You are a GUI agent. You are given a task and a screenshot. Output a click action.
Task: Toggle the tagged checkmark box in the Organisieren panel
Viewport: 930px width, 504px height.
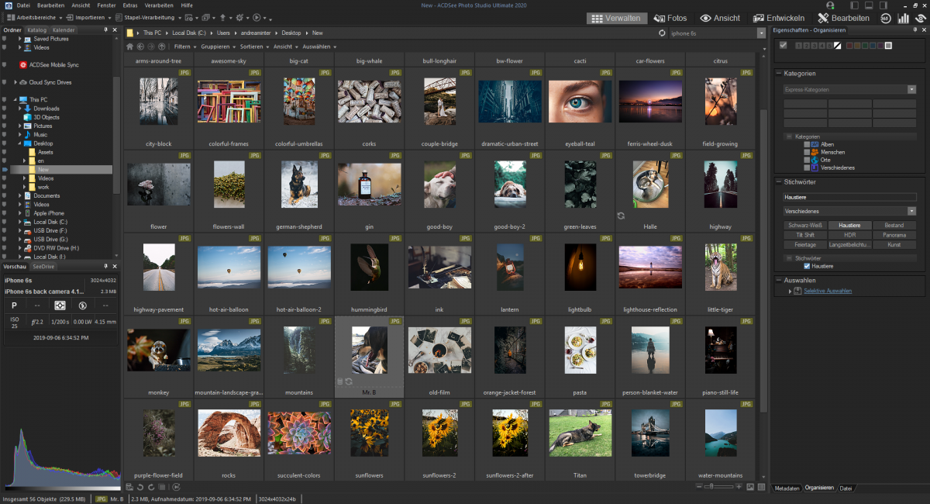pos(784,46)
